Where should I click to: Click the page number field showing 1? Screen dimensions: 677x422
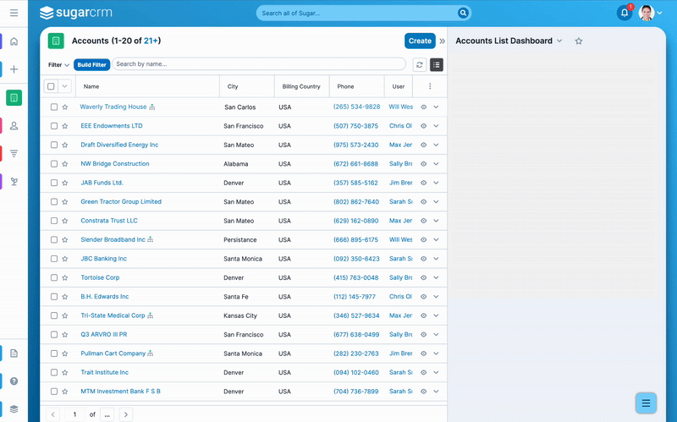pyautogui.click(x=74, y=414)
